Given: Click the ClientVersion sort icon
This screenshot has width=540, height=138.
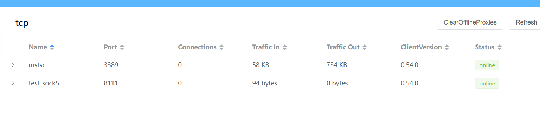Looking at the screenshot, I should (447, 47).
